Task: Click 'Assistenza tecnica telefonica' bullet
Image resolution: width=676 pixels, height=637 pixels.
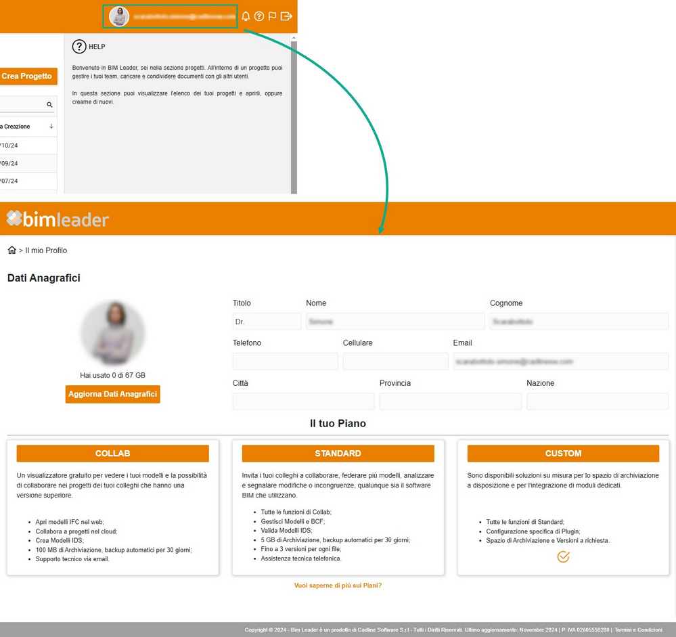Action: tap(301, 558)
